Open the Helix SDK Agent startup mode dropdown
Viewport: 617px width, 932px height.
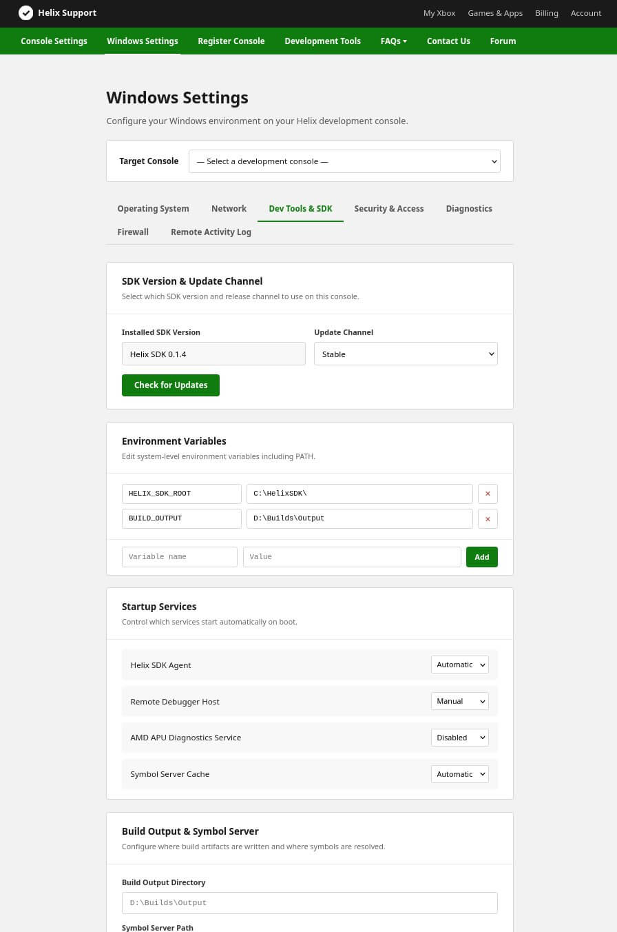[x=459, y=664]
